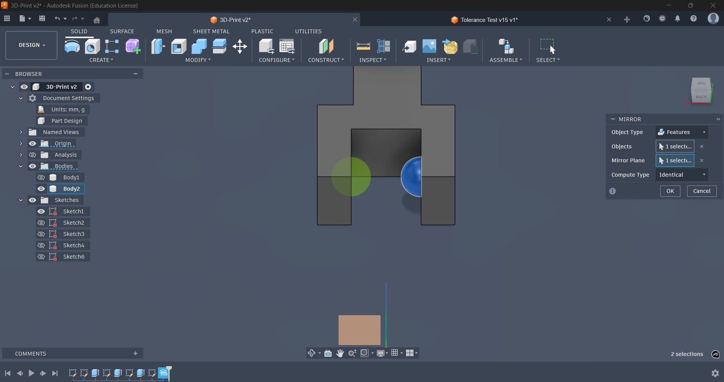
Task: Toggle visibility of 3D-Print v2 root component
Action: coord(24,87)
